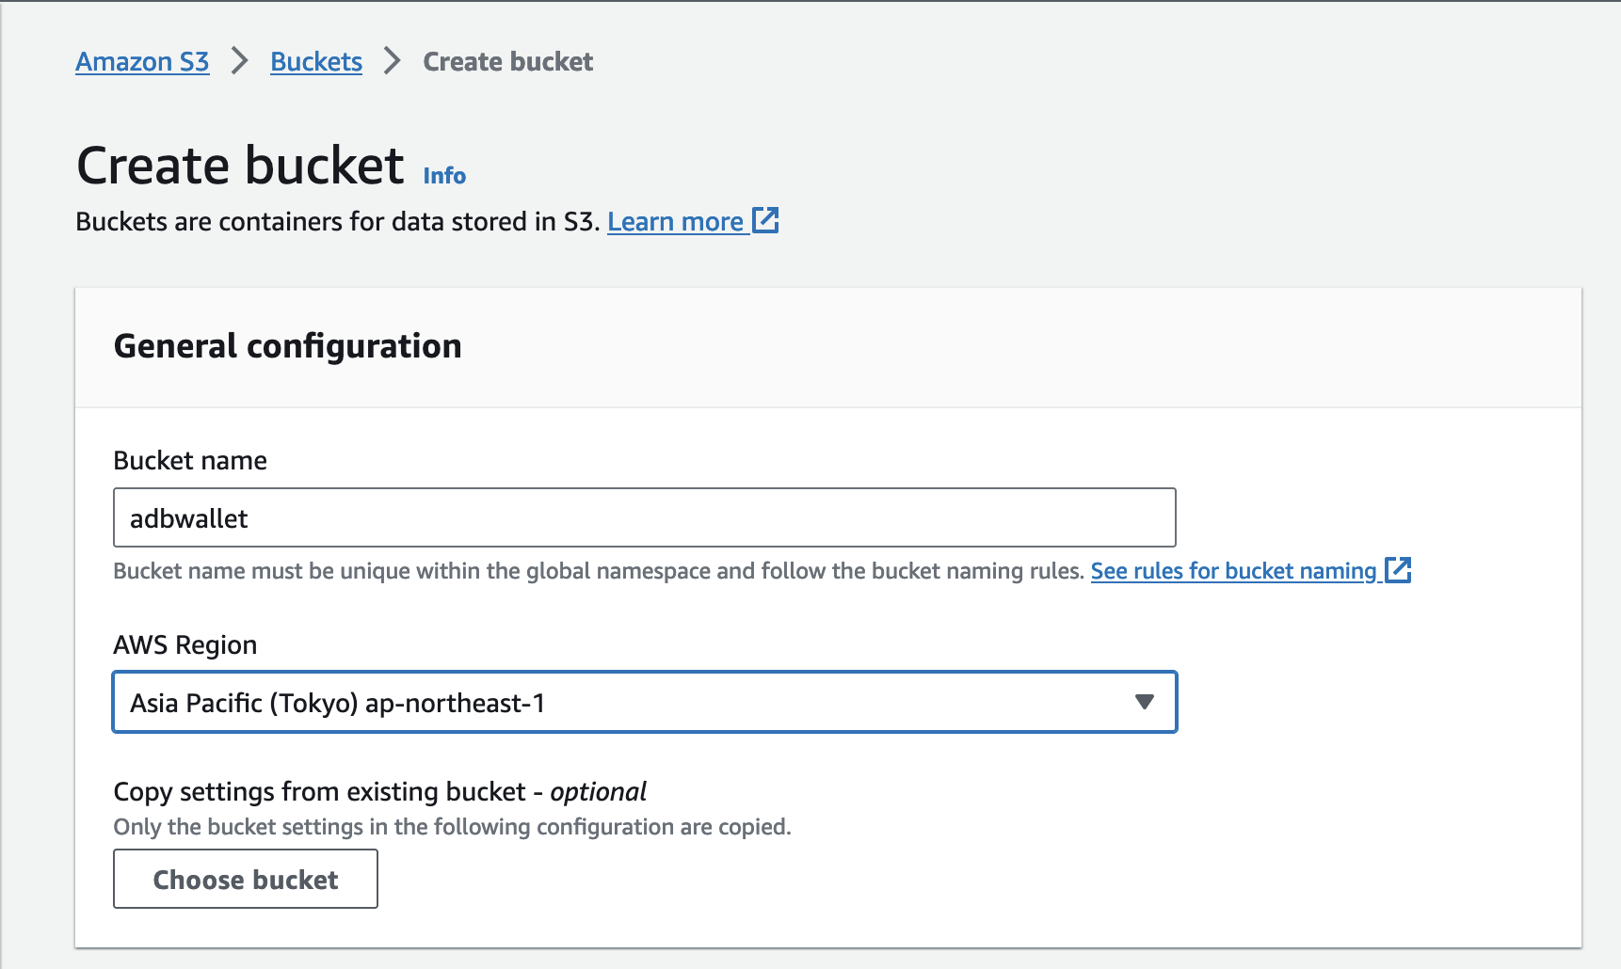Click the Create bucket page heading

[240, 167]
